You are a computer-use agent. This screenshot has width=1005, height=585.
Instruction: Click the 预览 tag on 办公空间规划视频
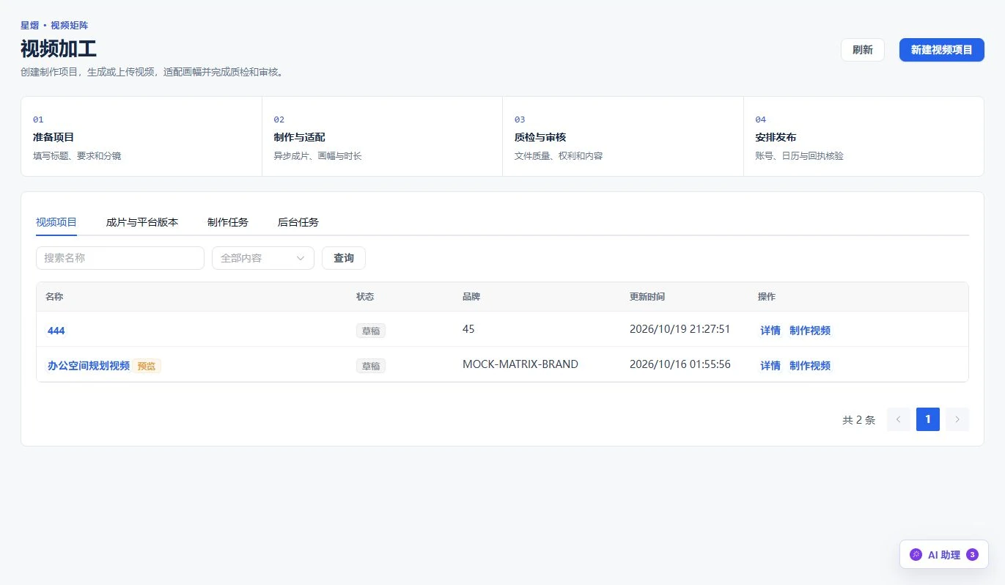(x=147, y=366)
